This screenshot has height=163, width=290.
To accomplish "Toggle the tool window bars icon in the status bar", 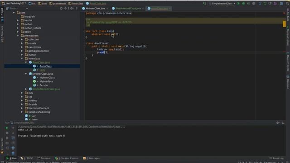I will coord(2,162).
